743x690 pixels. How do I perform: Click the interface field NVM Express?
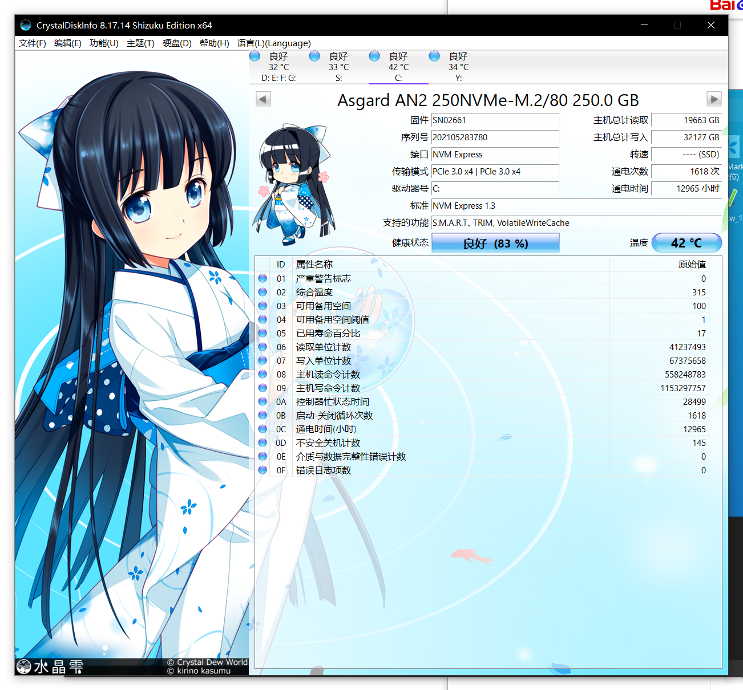click(x=495, y=155)
